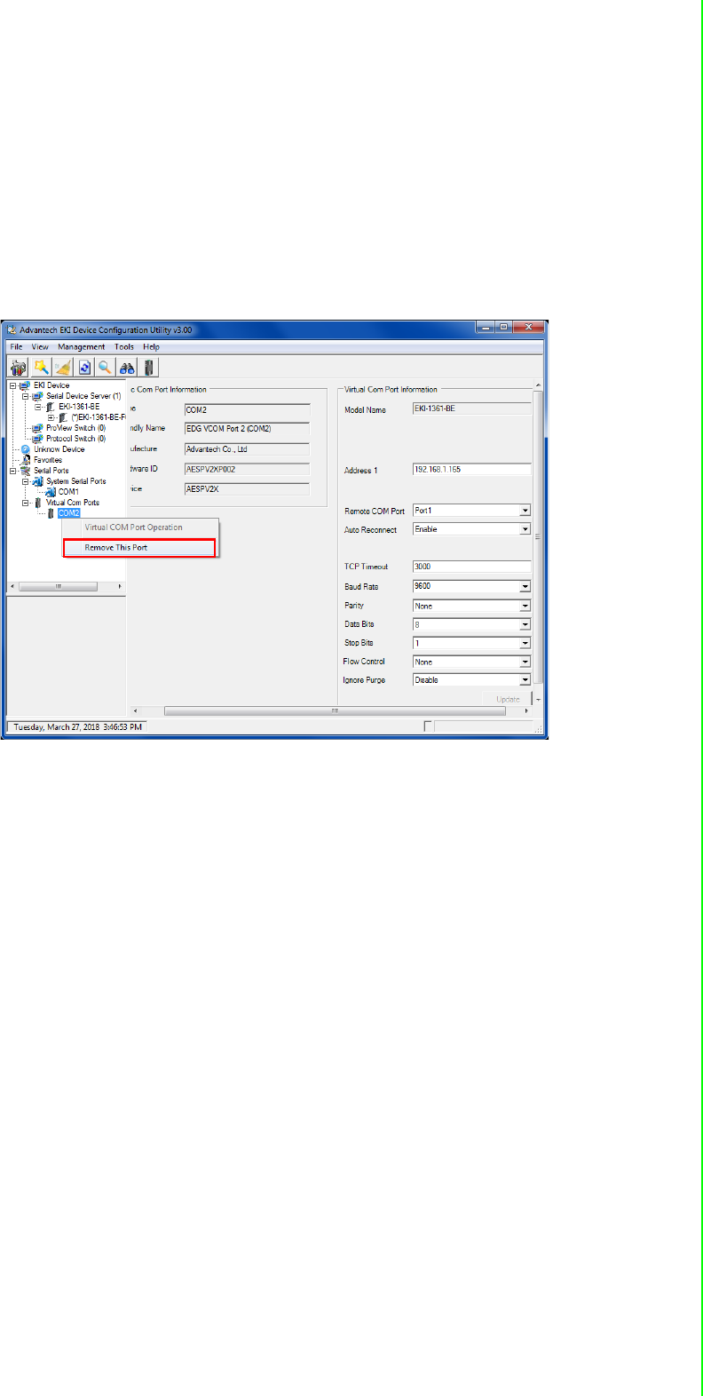The width and height of the screenshot is (703, 1396).
Task: Open the Management menu
Action: tap(82, 347)
